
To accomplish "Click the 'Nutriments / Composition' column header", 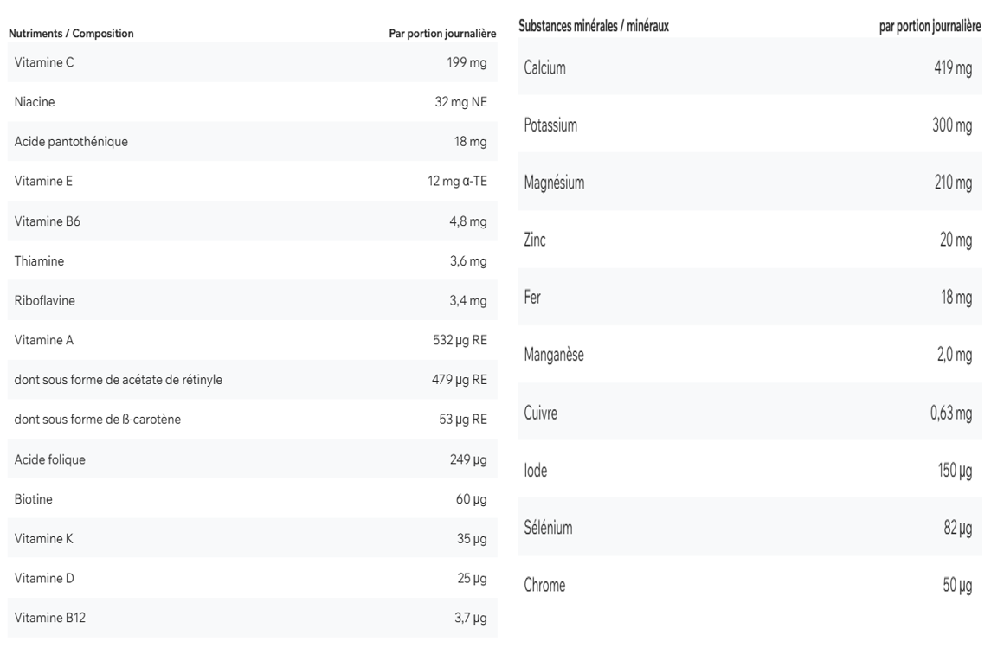I will point(71,34).
